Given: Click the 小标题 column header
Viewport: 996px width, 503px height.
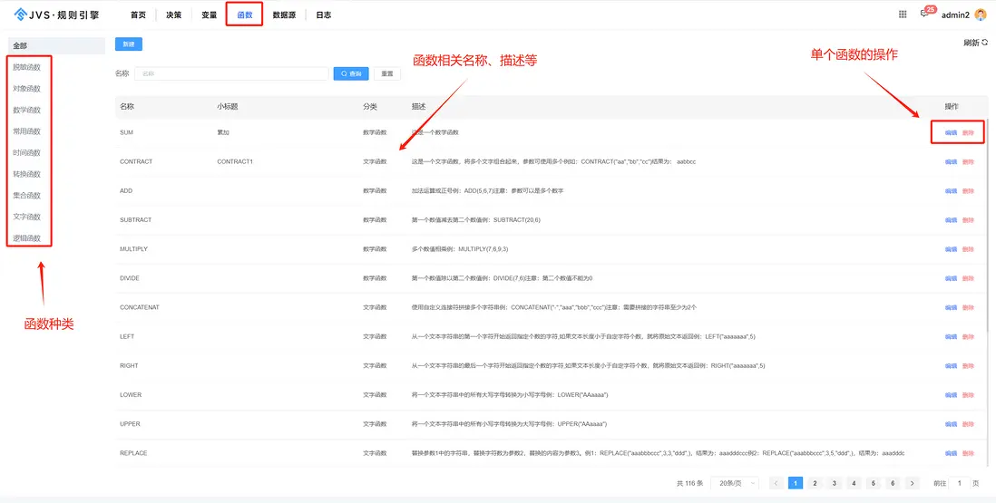Looking at the screenshot, I should click(228, 107).
